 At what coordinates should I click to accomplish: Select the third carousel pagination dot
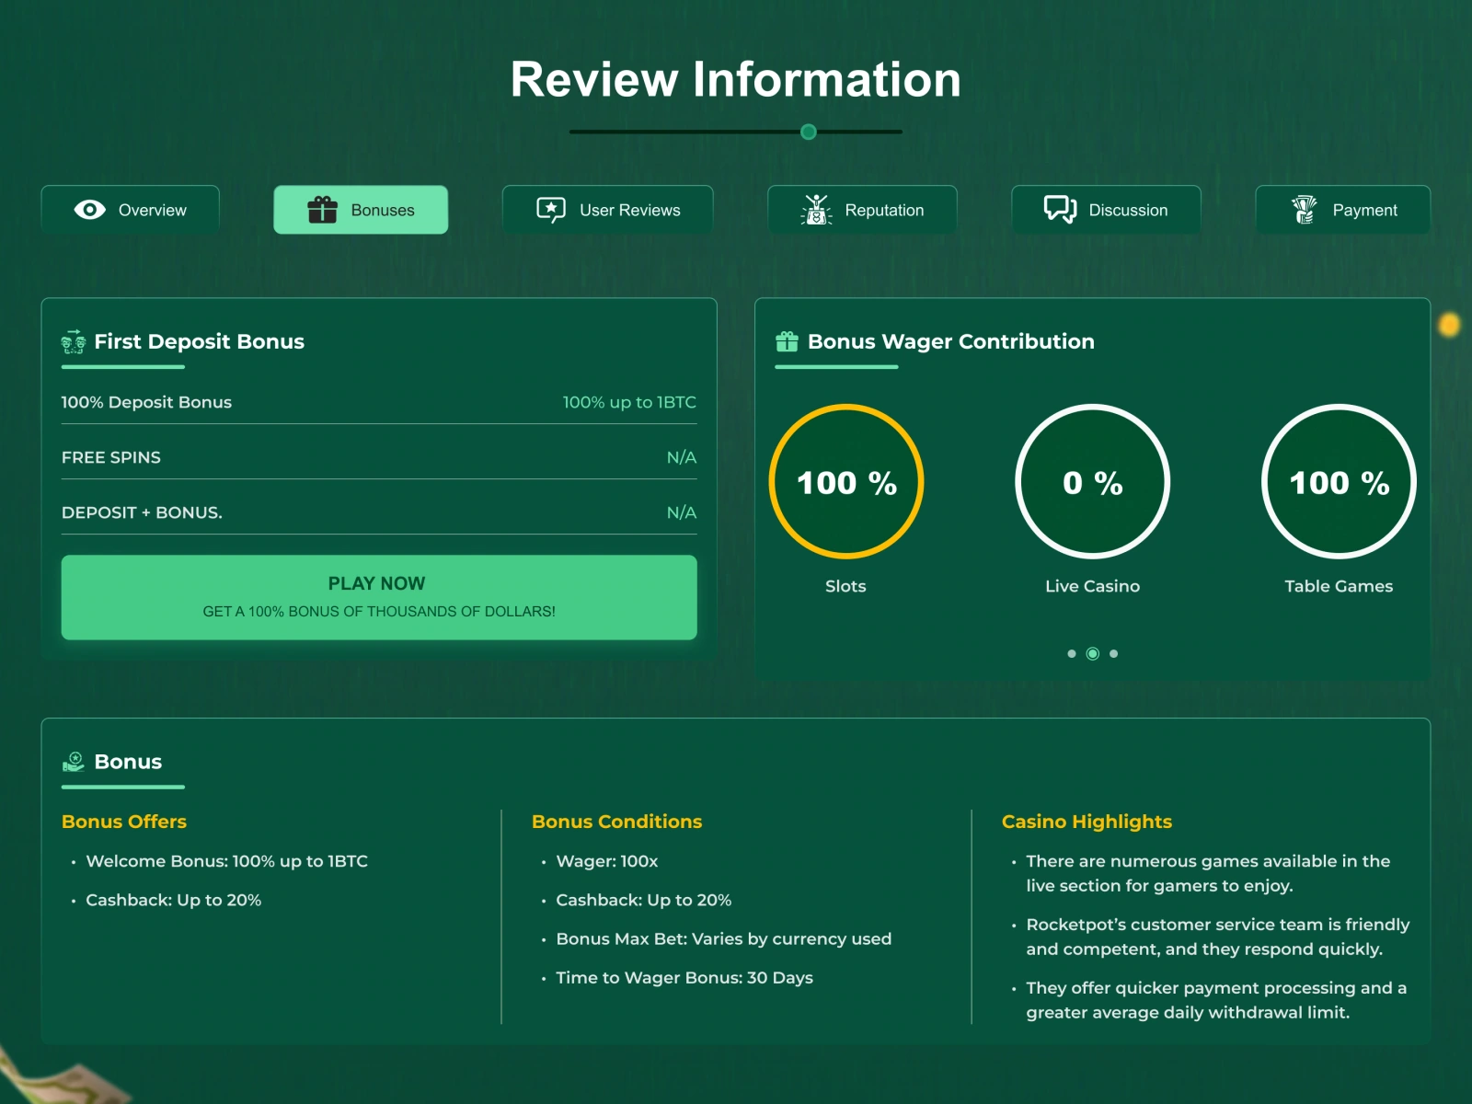1114,654
